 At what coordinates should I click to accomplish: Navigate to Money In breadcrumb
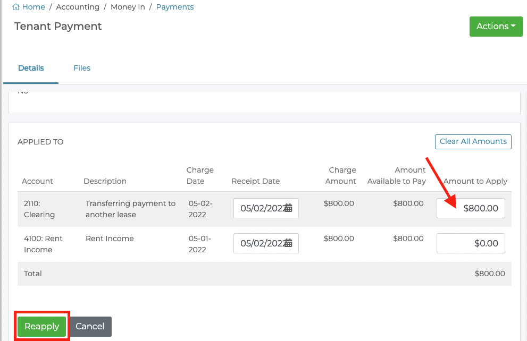point(128,7)
